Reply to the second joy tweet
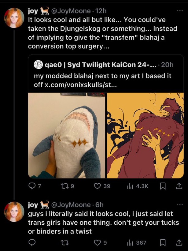This screenshot has height=251, width=188. [x=32, y=243]
